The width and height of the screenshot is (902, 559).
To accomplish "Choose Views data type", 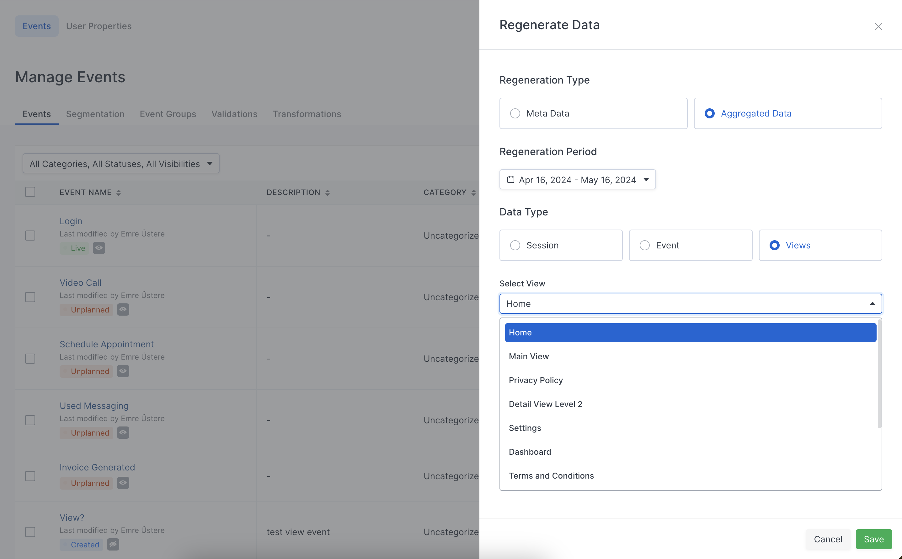I will (x=820, y=246).
